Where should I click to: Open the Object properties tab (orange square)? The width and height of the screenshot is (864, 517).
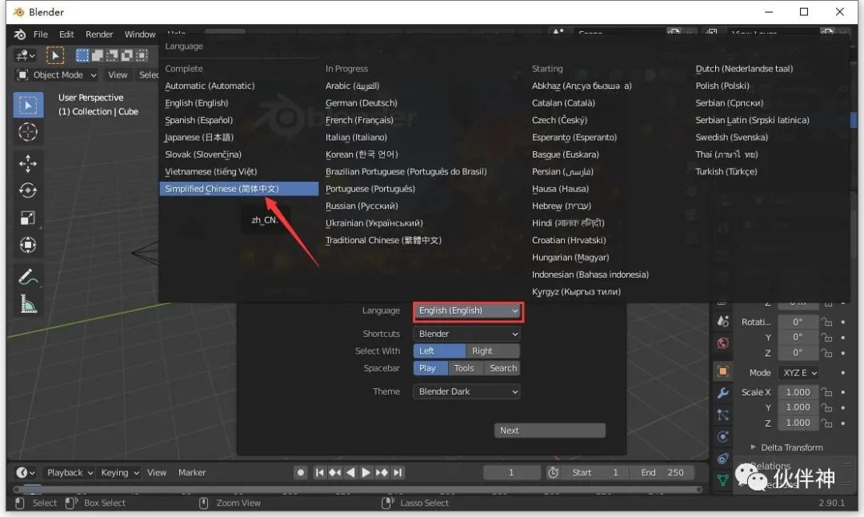click(x=723, y=371)
